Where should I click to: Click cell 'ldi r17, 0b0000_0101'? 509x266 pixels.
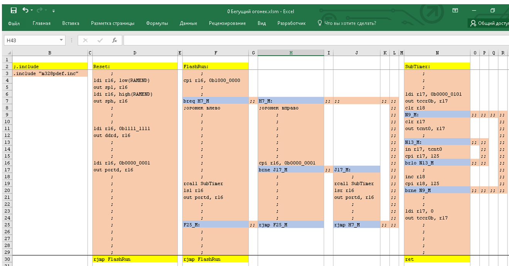click(x=437, y=94)
